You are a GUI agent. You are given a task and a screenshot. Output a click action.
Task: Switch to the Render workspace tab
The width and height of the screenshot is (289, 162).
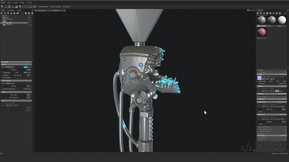(x=22, y=3)
